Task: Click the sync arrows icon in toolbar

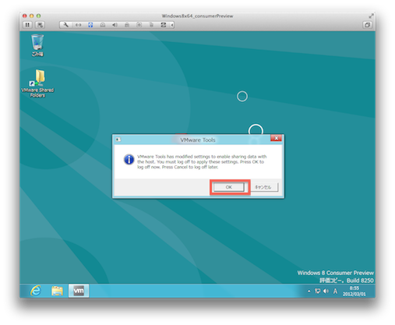Action: tap(164, 25)
